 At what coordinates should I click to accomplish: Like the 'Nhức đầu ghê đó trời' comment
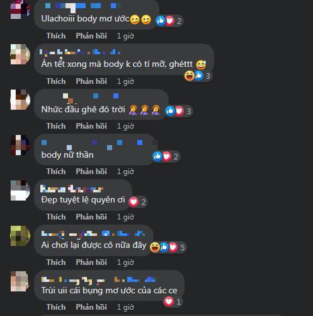(x=56, y=126)
